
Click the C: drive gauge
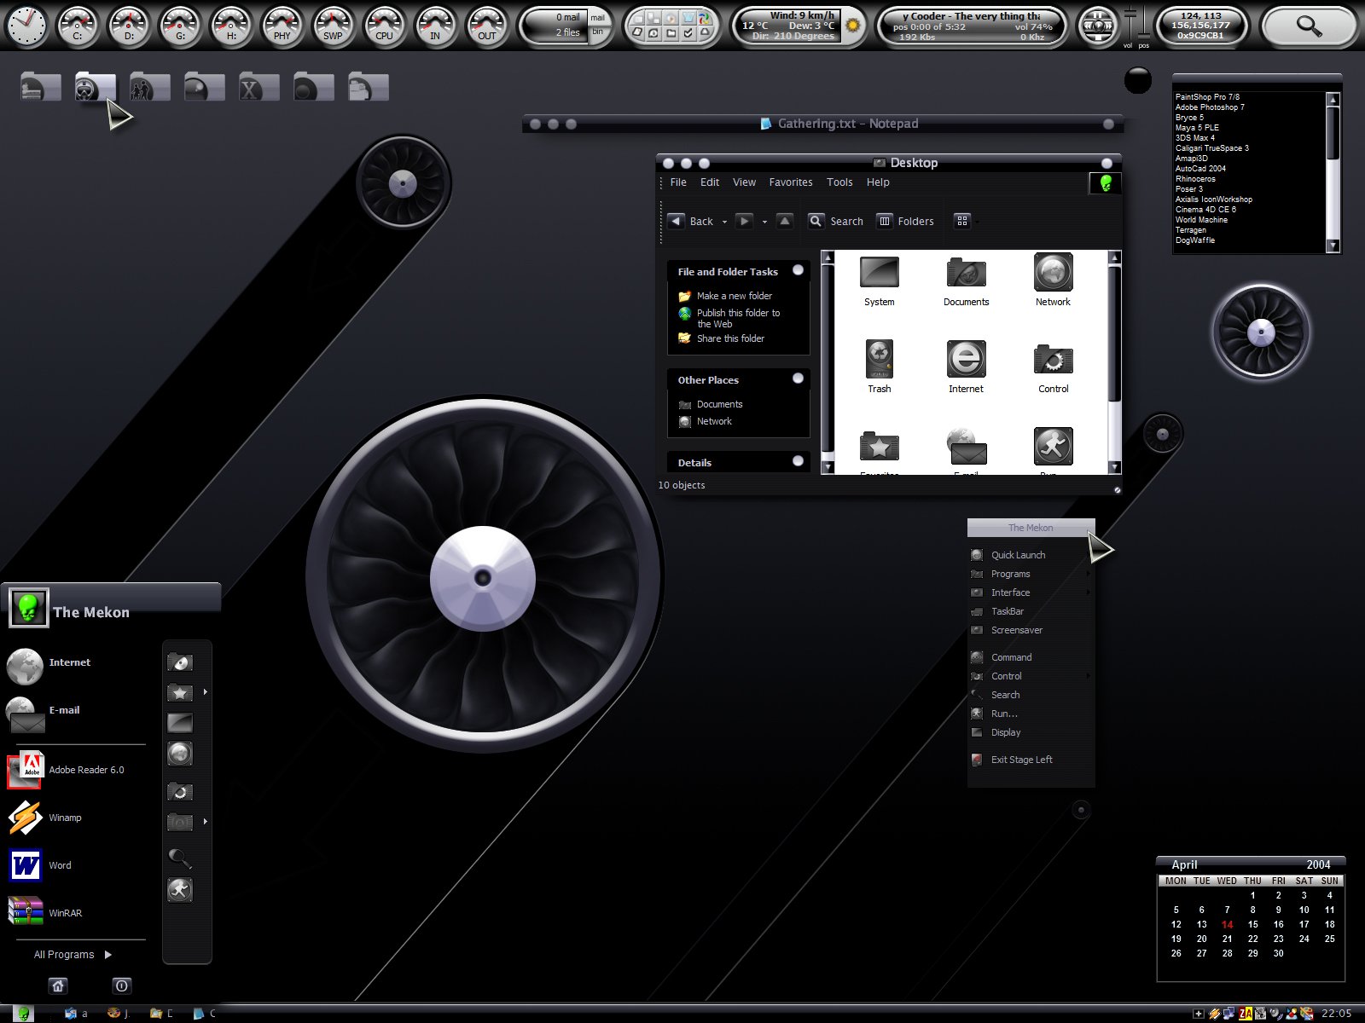click(77, 25)
